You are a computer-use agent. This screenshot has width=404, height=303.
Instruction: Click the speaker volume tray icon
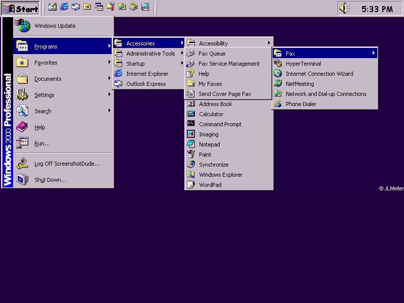click(344, 8)
